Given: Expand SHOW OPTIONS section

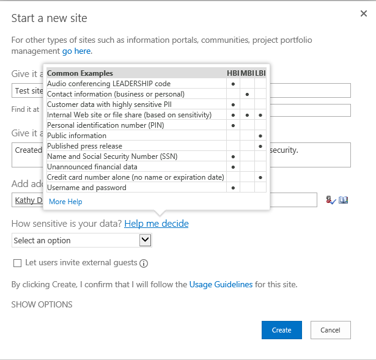Looking at the screenshot, I should click(x=42, y=304).
